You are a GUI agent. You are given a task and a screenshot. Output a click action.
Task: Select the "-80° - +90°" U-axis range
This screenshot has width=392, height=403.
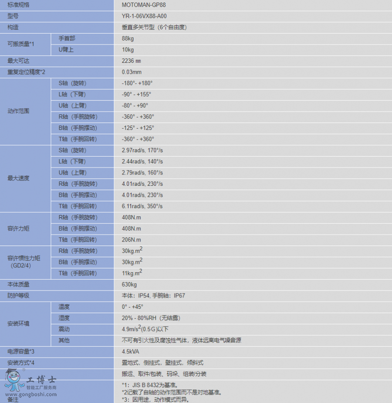pyautogui.click(x=135, y=106)
